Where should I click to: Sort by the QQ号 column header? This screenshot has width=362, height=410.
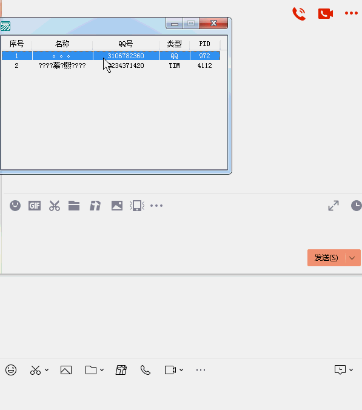point(126,44)
